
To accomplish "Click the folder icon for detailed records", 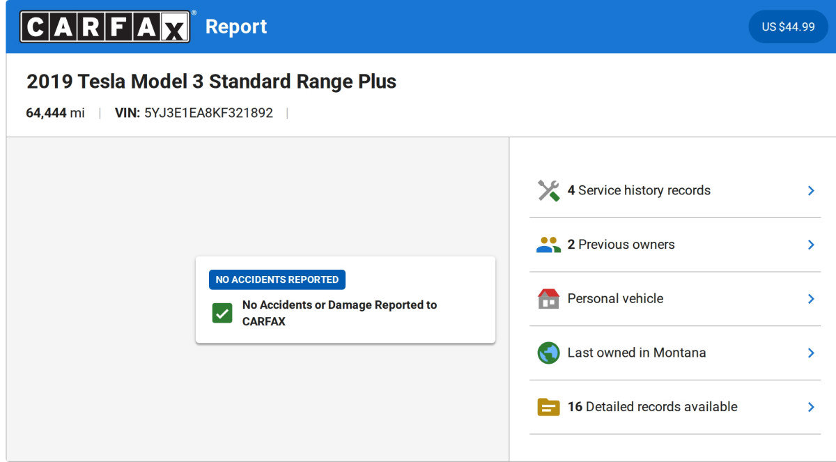I will [x=548, y=407].
